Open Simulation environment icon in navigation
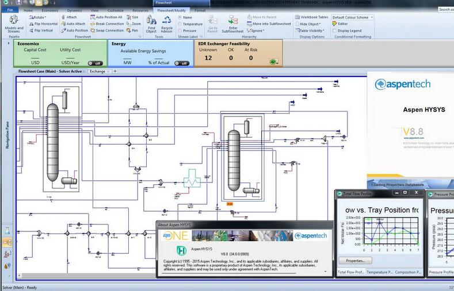This screenshot has width=454, height=291. pyautogui.click(x=7, y=242)
